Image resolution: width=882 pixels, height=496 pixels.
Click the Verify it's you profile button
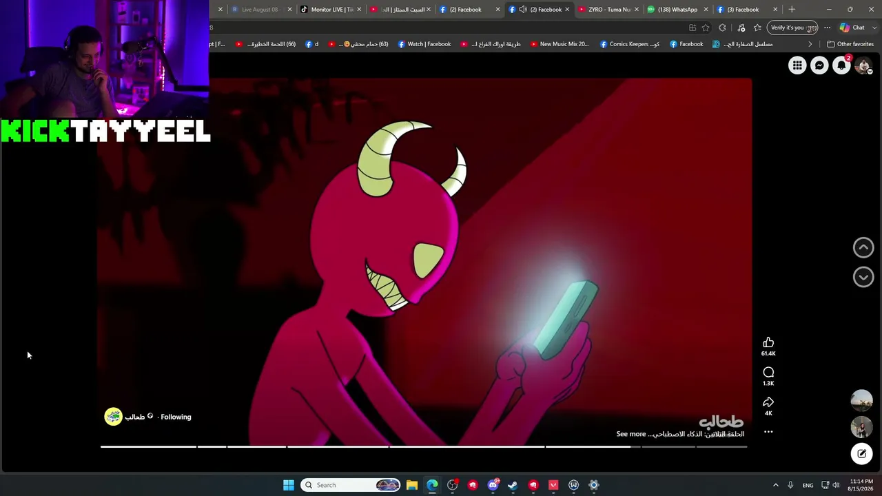click(x=792, y=28)
